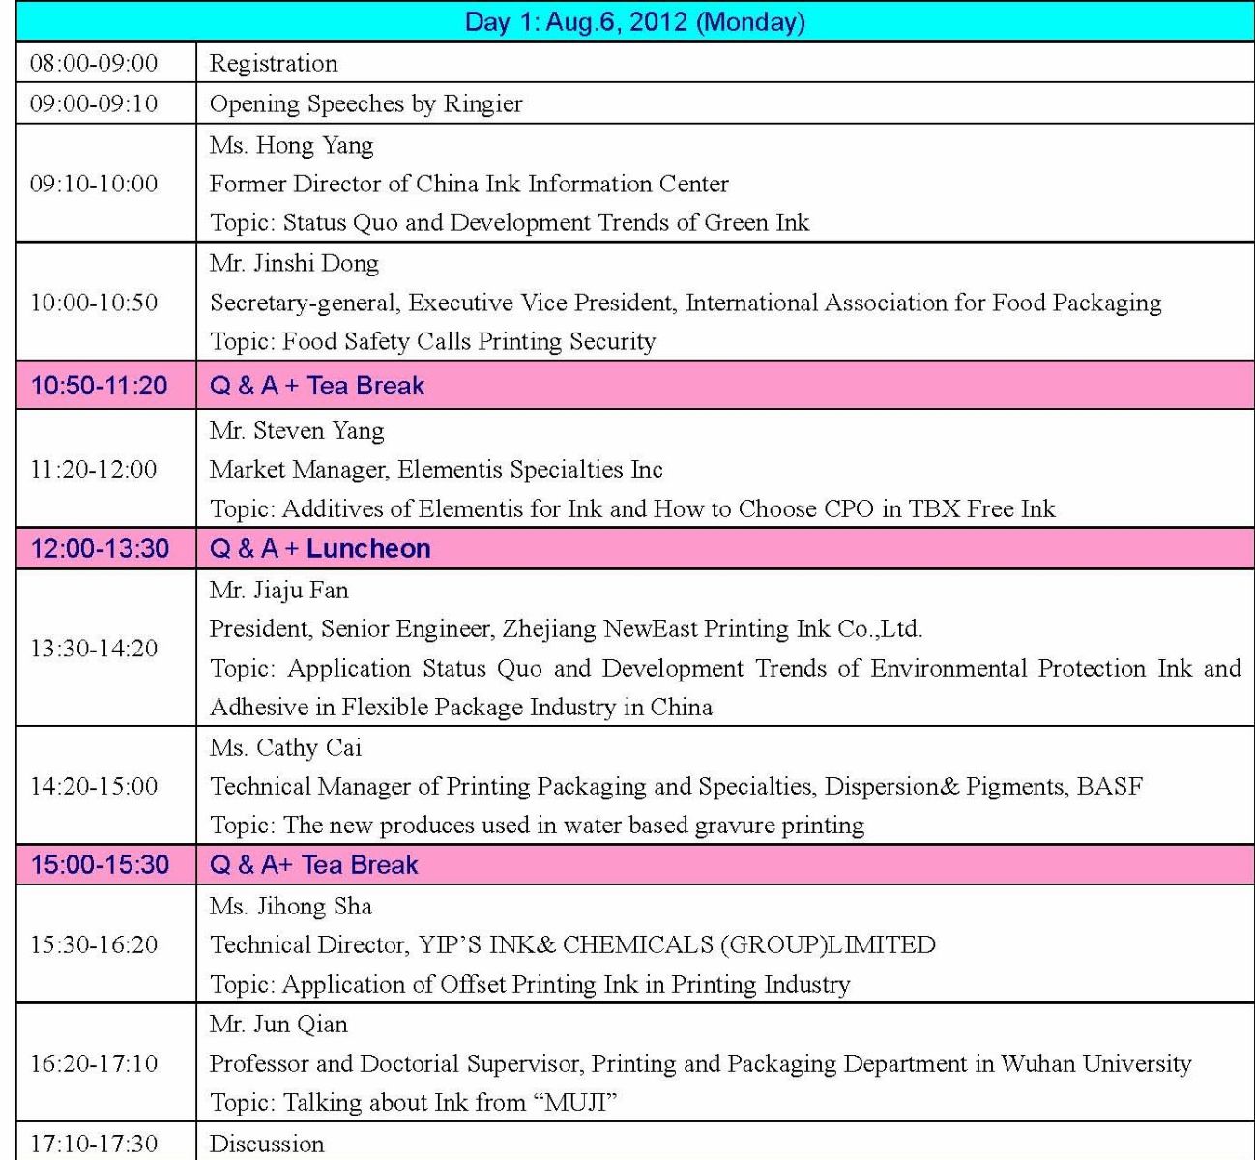Select the 10:50-11:20 pink time cell
Image resolution: width=1255 pixels, height=1160 pixels.
(x=106, y=385)
